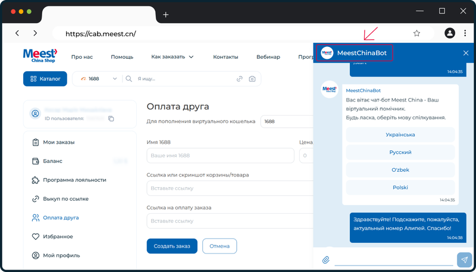Click the user avatar icon in profile card
The image size is (476, 272).
click(x=35, y=114)
